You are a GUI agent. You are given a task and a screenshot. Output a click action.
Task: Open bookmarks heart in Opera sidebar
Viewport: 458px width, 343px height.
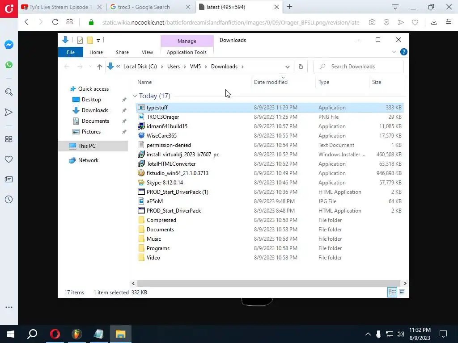coord(9,159)
